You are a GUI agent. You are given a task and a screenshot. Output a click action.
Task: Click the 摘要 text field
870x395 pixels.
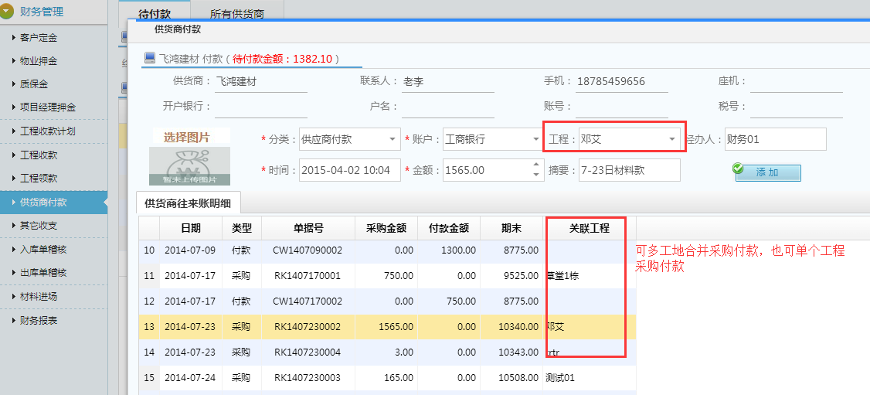pyautogui.click(x=629, y=170)
